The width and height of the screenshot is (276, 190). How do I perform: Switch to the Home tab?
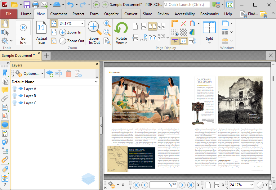click(x=26, y=14)
